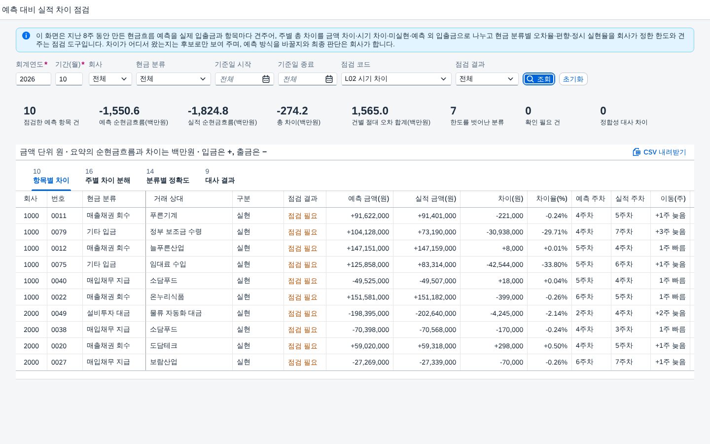
Task: Click the 차이율(%) column header
Action: pyautogui.click(x=550, y=199)
